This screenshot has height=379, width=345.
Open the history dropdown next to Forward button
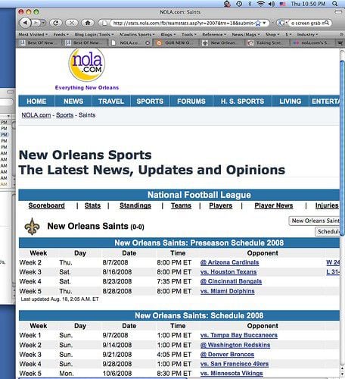(43, 23)
